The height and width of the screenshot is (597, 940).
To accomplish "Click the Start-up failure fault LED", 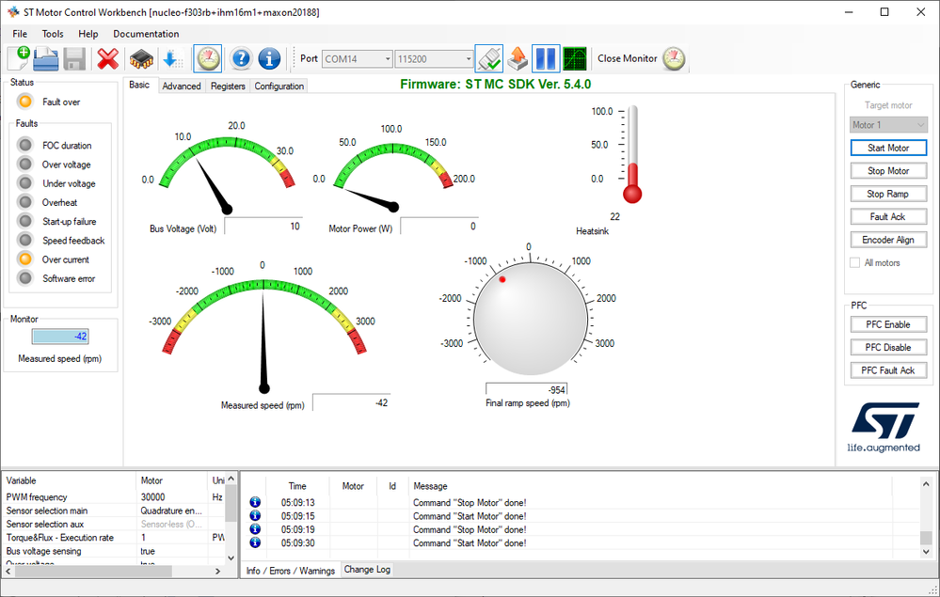I will coord(25,222).
